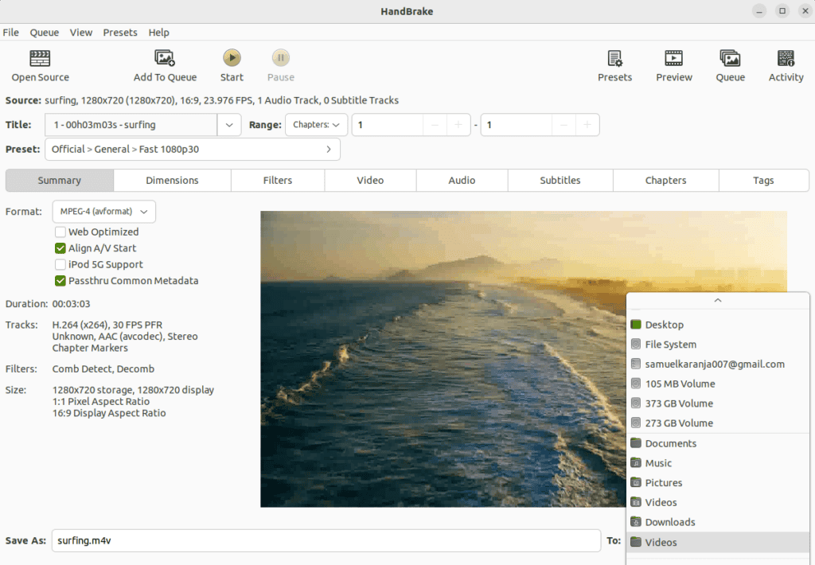815x565 pixels.
Task: Decrease the start chapter value
Action: [435, 125]
